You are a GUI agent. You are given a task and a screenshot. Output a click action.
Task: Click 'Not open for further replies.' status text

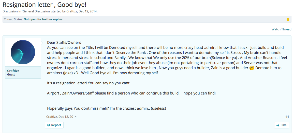click(43, 19)
